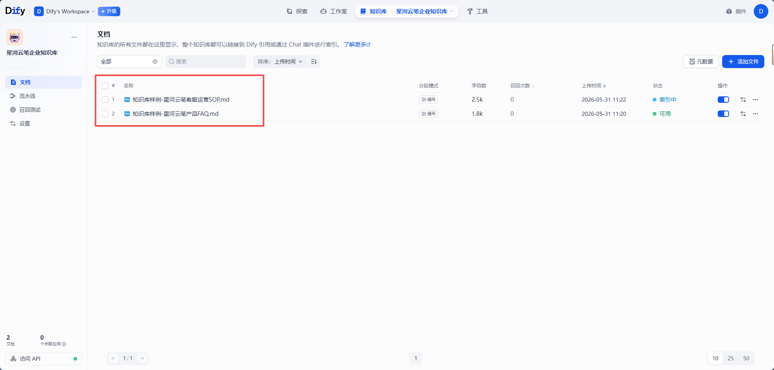The image size is (774, 370).
Task: Open the Dify's Workspace dropdown
Action: tap(65, 11)
